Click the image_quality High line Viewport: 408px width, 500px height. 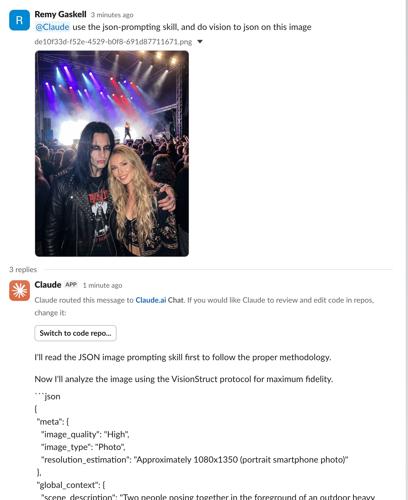tap(85, 434)
